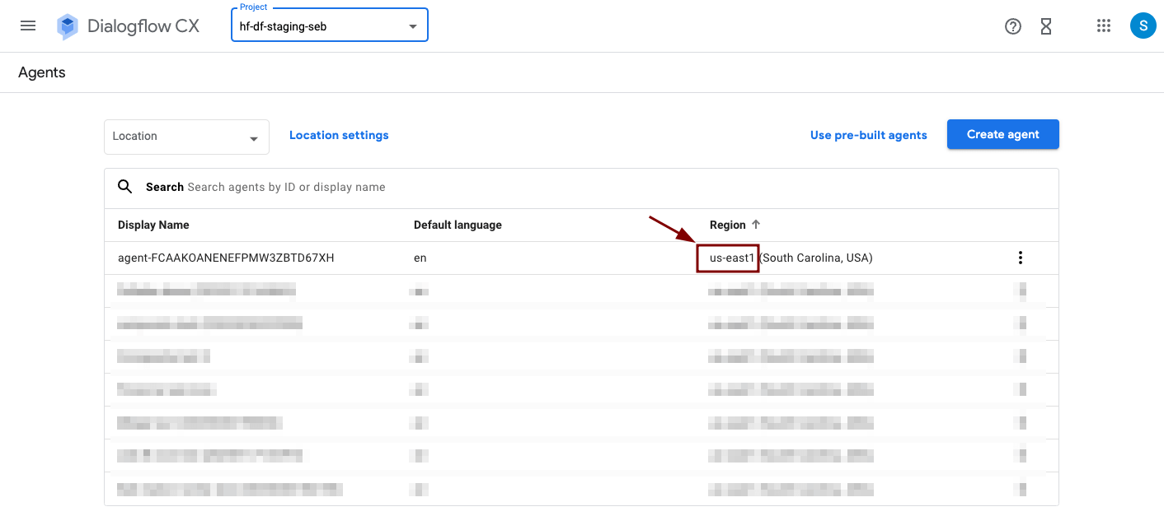Sort by Display Name column header
The image size is (1164, 516).
[x=153, y=225]
